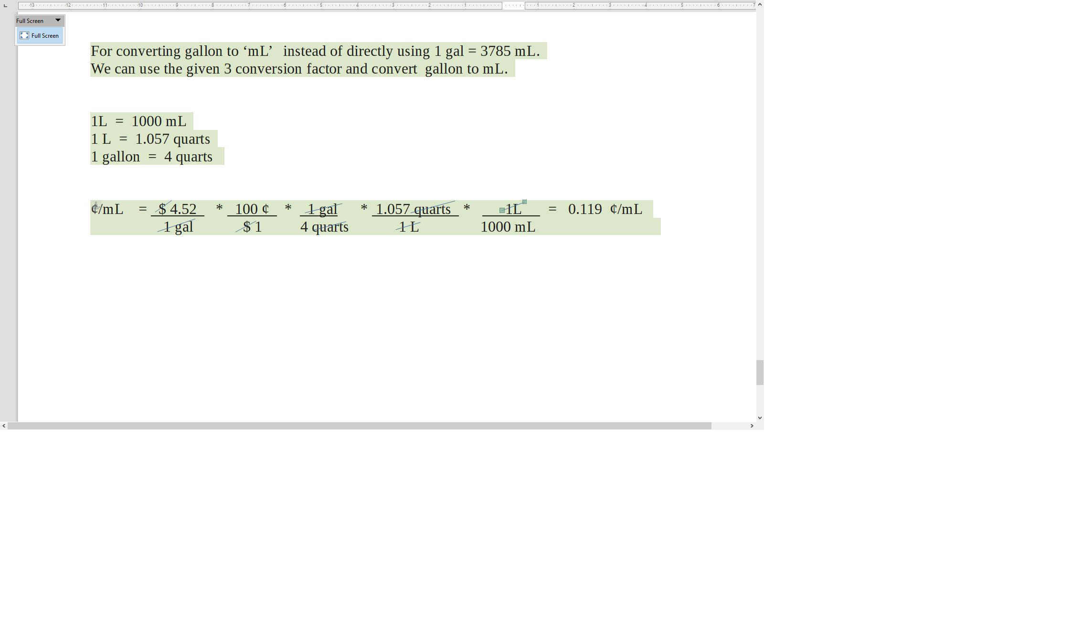Click the vertical scrollbar thumb
Screen dimensions: 1083x619
pyautogui.click(x=760, y=372)
